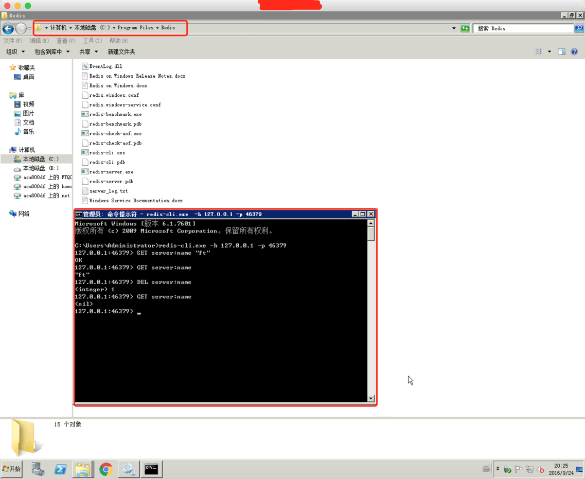Select 图片 library

(24, 113)
